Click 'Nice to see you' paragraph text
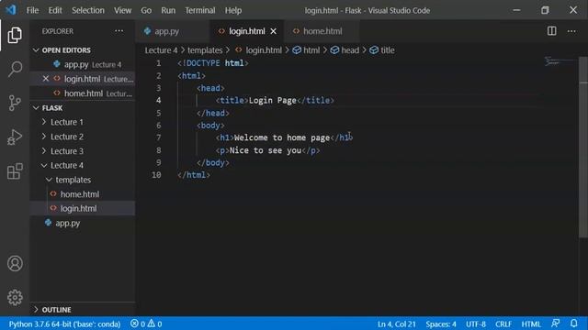This screenshot has width=588, height=330. coord(266,150)
